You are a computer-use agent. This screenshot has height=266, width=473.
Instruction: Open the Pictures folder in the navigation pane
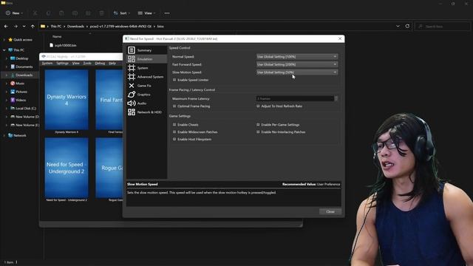click(21, 92)
